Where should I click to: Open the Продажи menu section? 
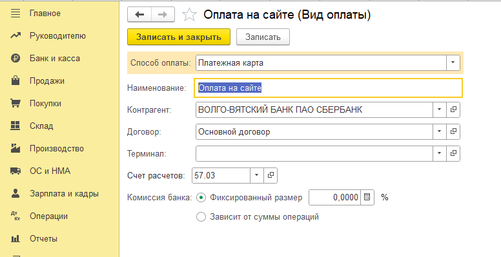tap(47, 81)
